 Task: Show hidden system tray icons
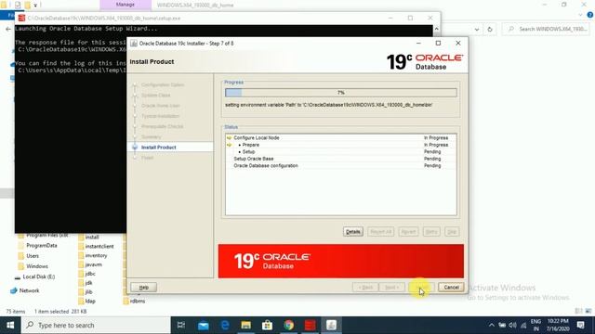[492, 326]
